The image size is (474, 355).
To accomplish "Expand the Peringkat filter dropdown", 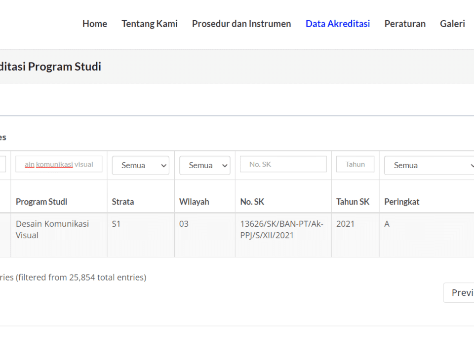I will (x=430, y=165).
